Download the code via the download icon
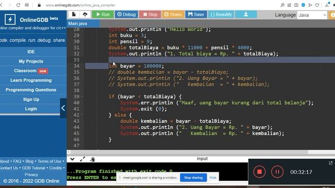The width and height of the screenshot is (335, 188). 246,14
